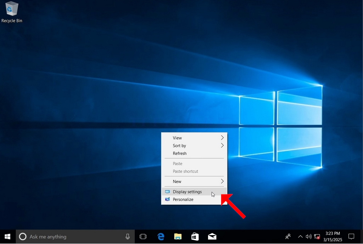Viewport: 363px width, 244px height.
Task: Launch Microsoft Edge from the taskbar
Action: [161, 237]
